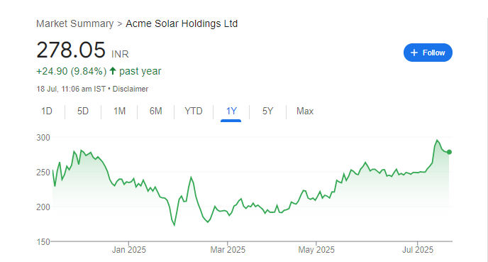Click the Follow button
This screenshot has height=262, width=488.
coord(428,53)
